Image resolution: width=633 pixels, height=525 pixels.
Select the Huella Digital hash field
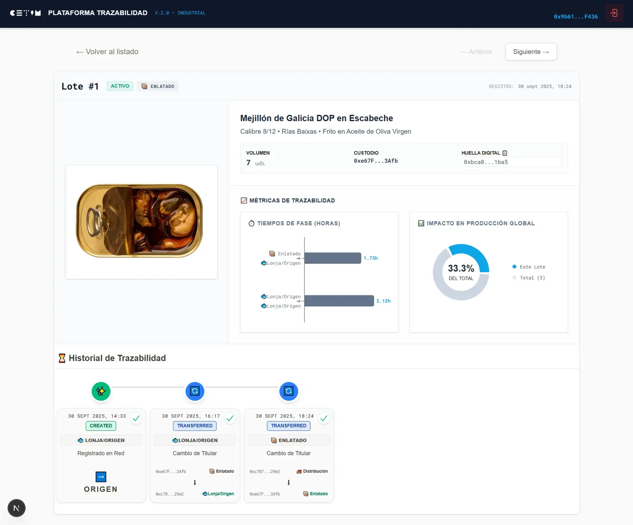click(x=511, y=162)
